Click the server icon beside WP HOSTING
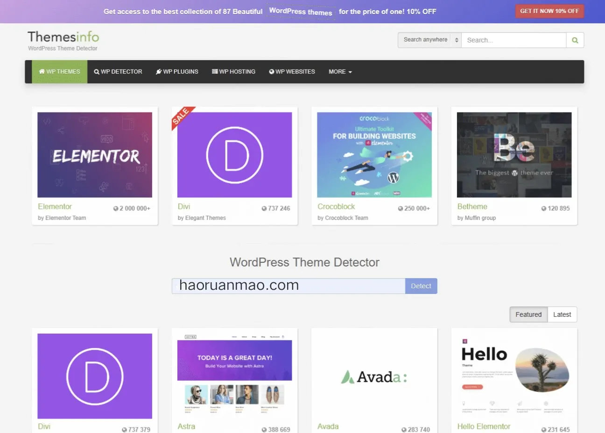This screenshot has width=605, height=433. [215, 72]
